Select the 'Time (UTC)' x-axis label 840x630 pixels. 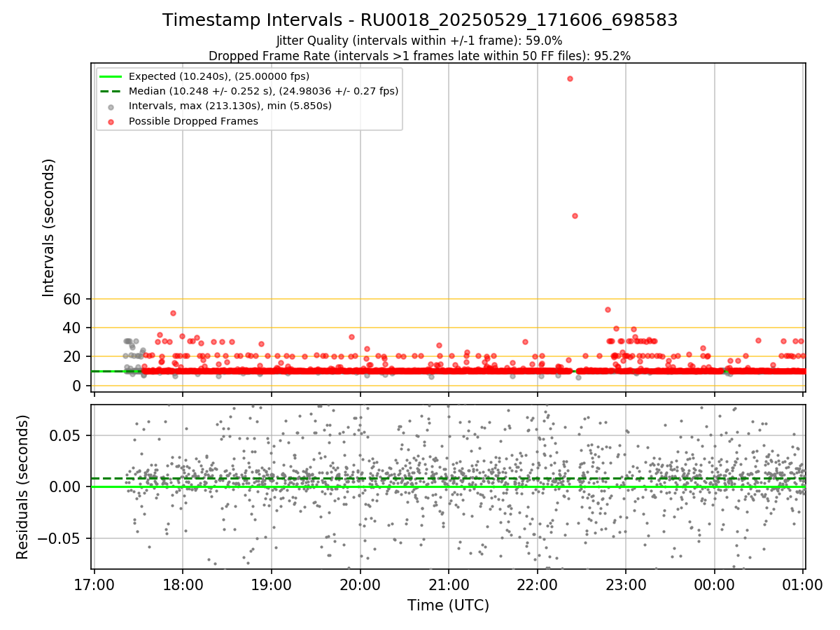448,605
